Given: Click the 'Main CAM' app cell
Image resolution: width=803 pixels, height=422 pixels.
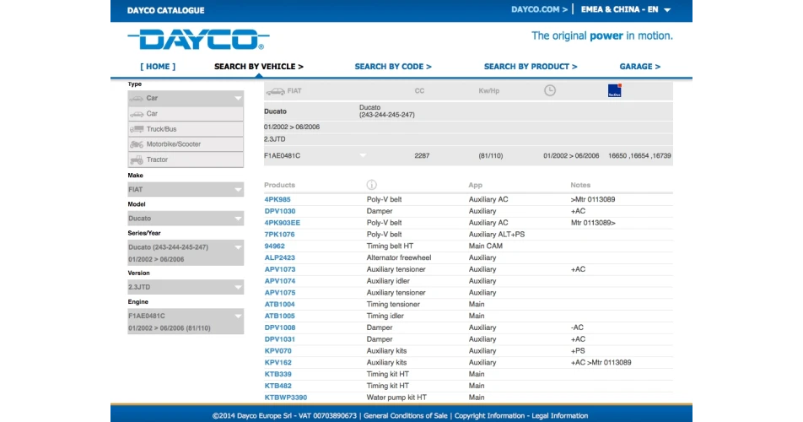Looking at the screenshot, I should point(486,246).
